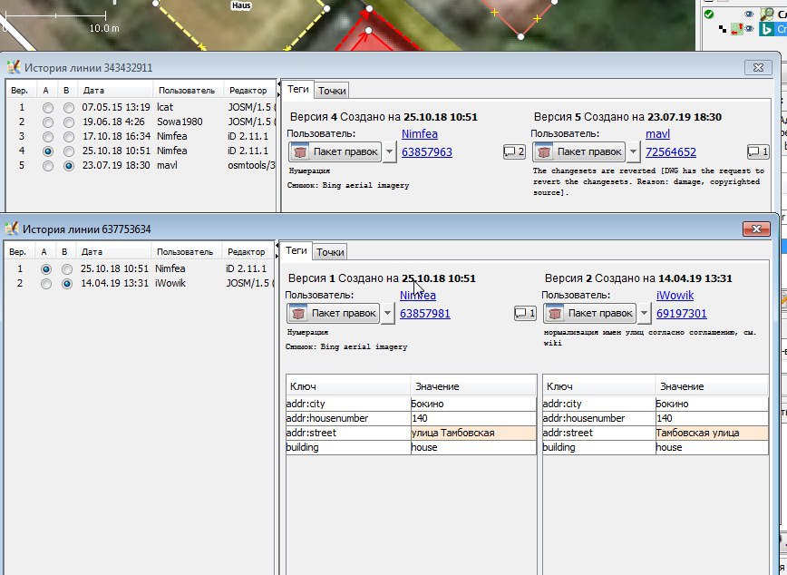Open Точки tab in history window 343432911

(332, 91)
